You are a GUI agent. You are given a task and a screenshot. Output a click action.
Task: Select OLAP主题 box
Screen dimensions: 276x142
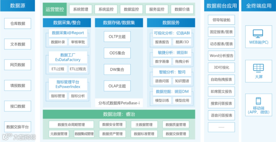(x=117, y=86)
